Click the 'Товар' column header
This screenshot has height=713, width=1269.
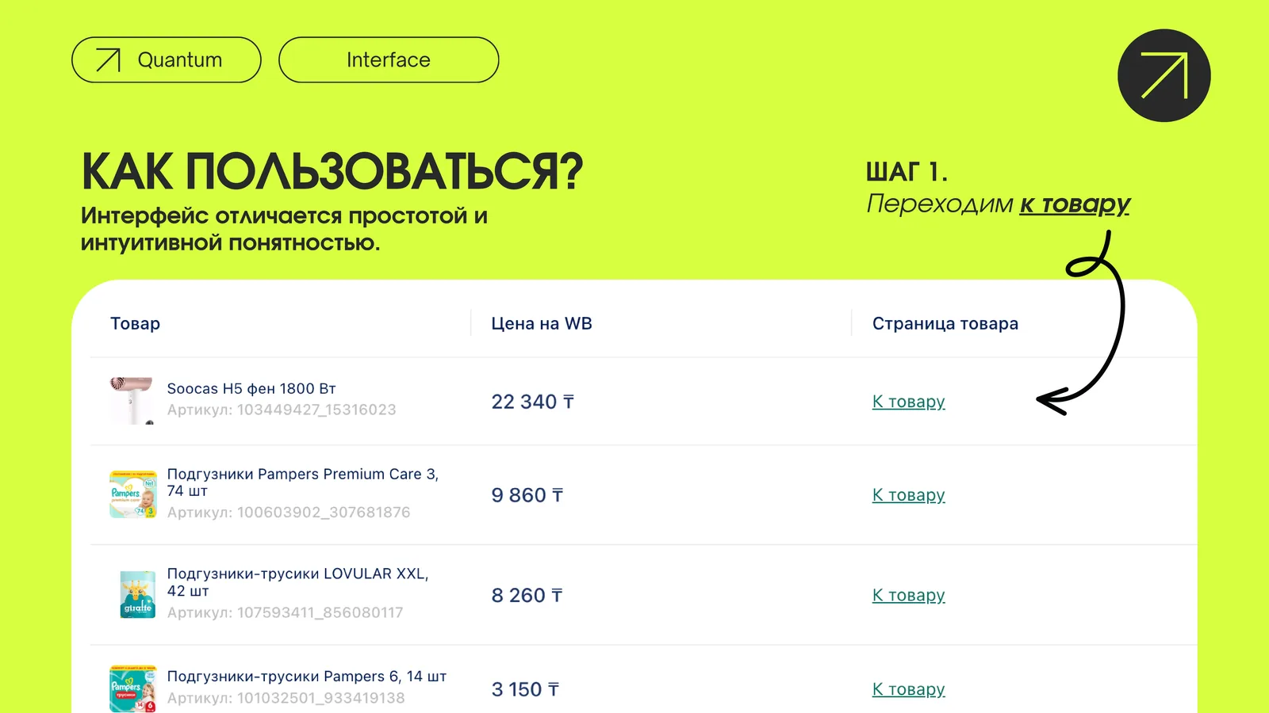pos(134,323)
